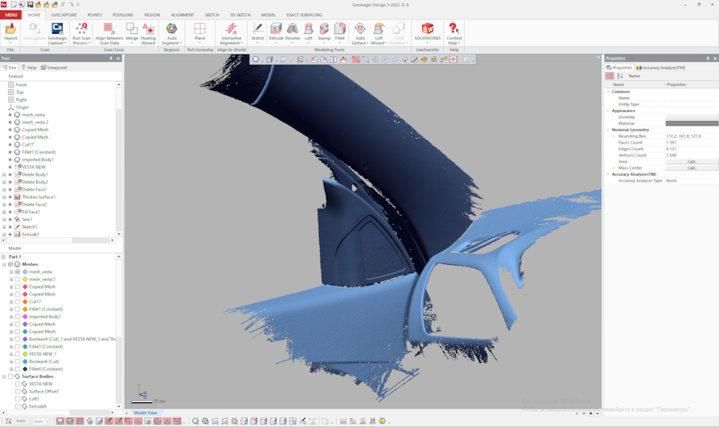Select Thicken Surface1 in the feature tree

point(38,197)
